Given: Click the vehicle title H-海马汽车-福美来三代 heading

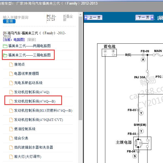Looking at the screenshot, I should click(34, 35).
